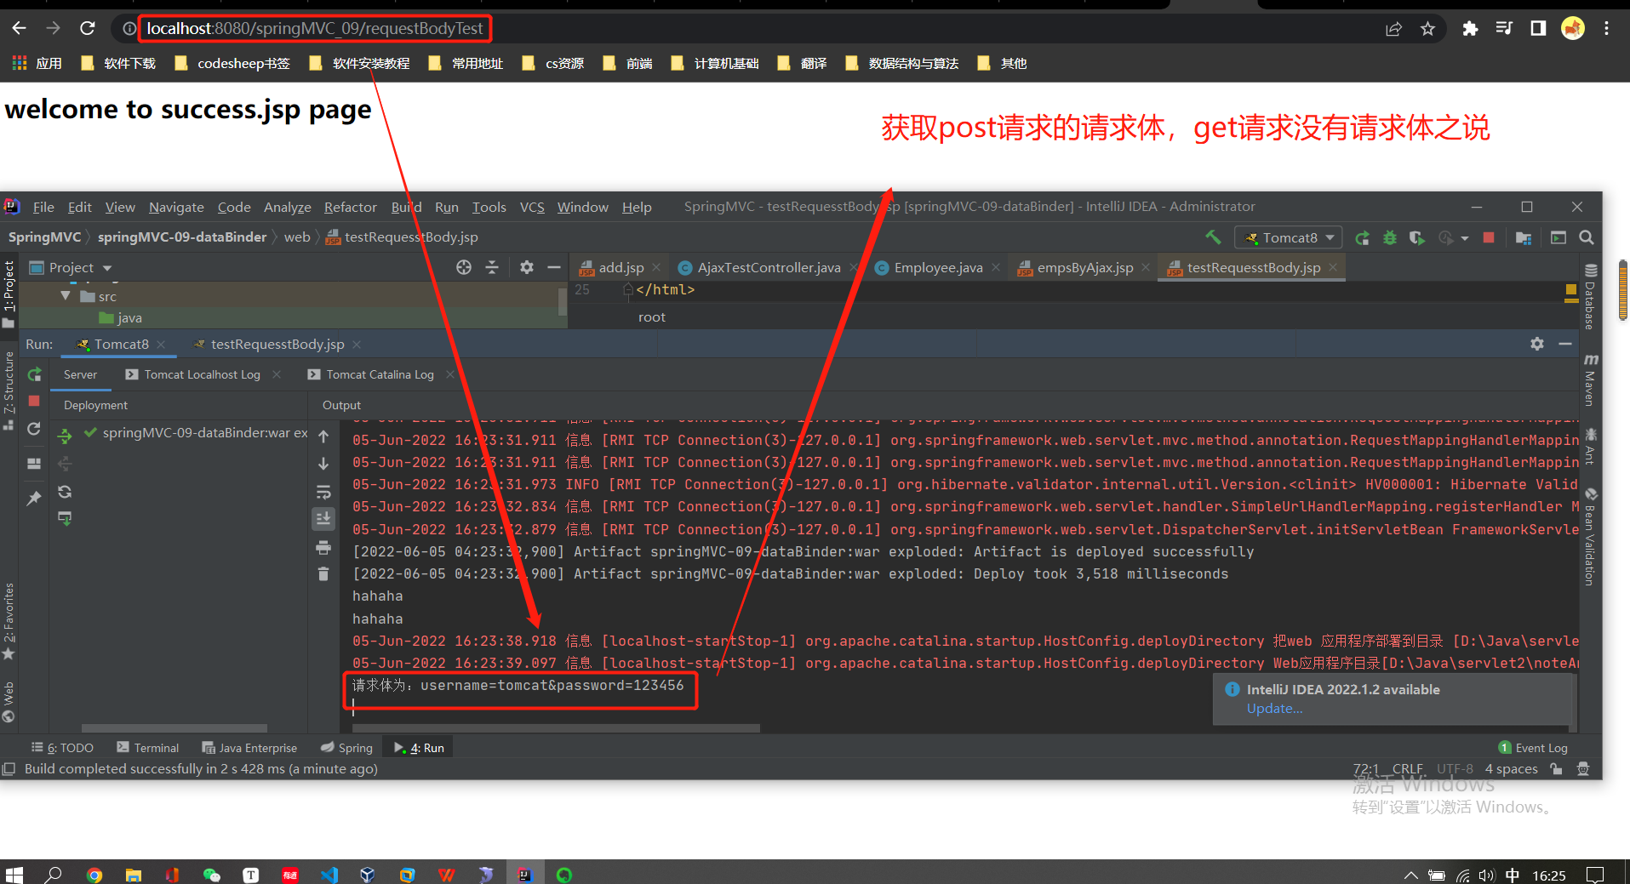
Task: Pin the Run tab with pin icon
Action: click(x=34, y=498)
